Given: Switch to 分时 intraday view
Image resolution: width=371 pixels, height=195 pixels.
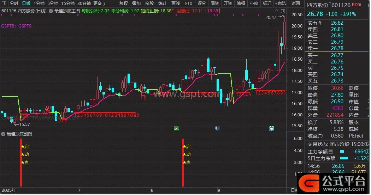Looking at the screenshot, I should (x=14, y=4).
